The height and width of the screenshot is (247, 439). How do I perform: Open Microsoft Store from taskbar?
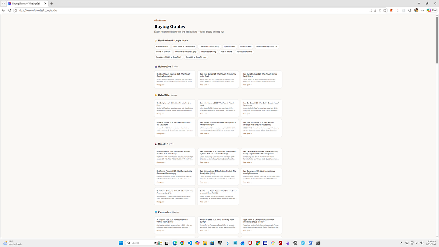pos(212,243)
